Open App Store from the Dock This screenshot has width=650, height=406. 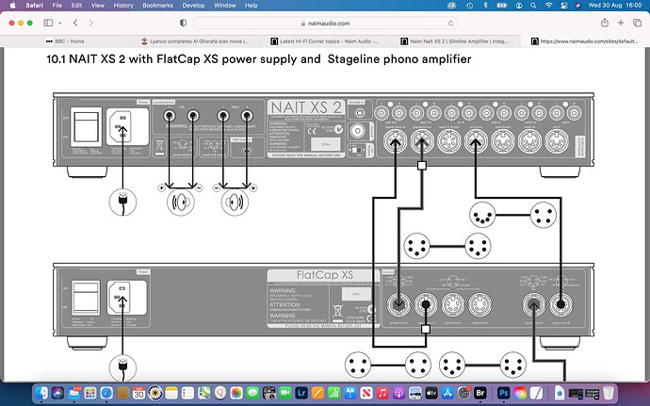click(447, 392)
